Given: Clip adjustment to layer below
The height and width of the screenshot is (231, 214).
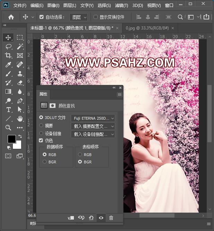Looking at the screenshot, I should 71,218.
